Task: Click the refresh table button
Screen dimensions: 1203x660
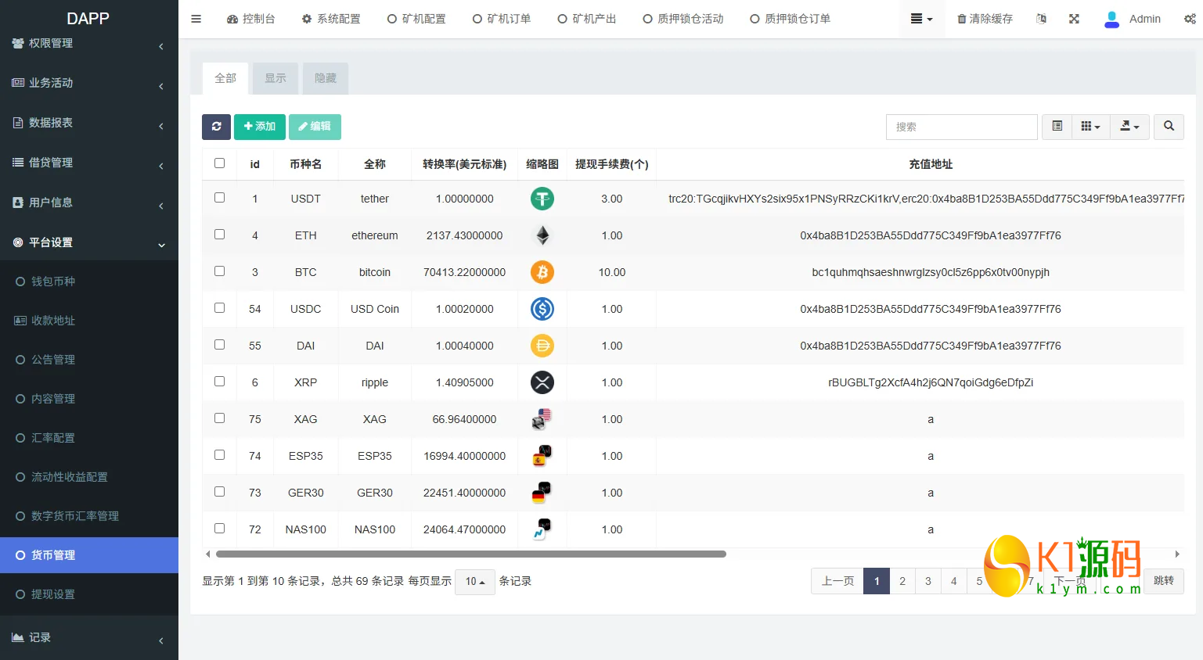Action: pos(216,127)
